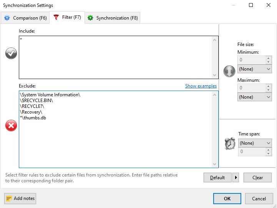The width and height of the screenshot is (277, 208).
Task: Click the Time span number field
Action: 252,152
